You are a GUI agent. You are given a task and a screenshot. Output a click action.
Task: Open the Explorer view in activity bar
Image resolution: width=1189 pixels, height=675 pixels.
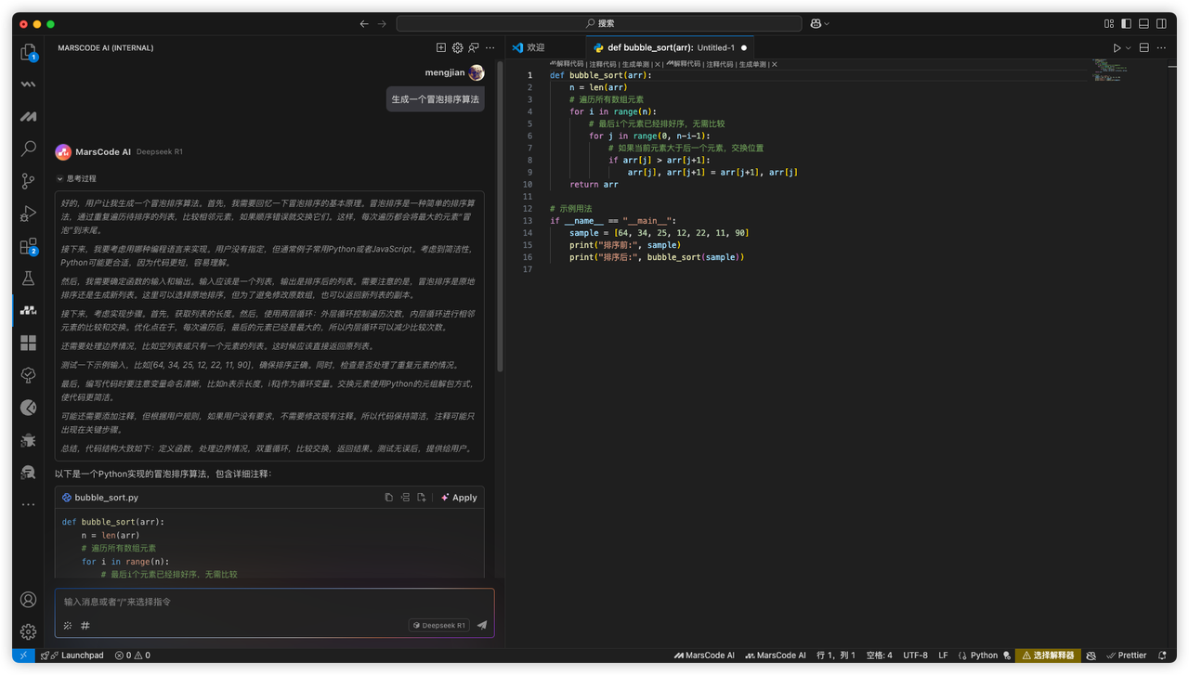coord(29,52)
